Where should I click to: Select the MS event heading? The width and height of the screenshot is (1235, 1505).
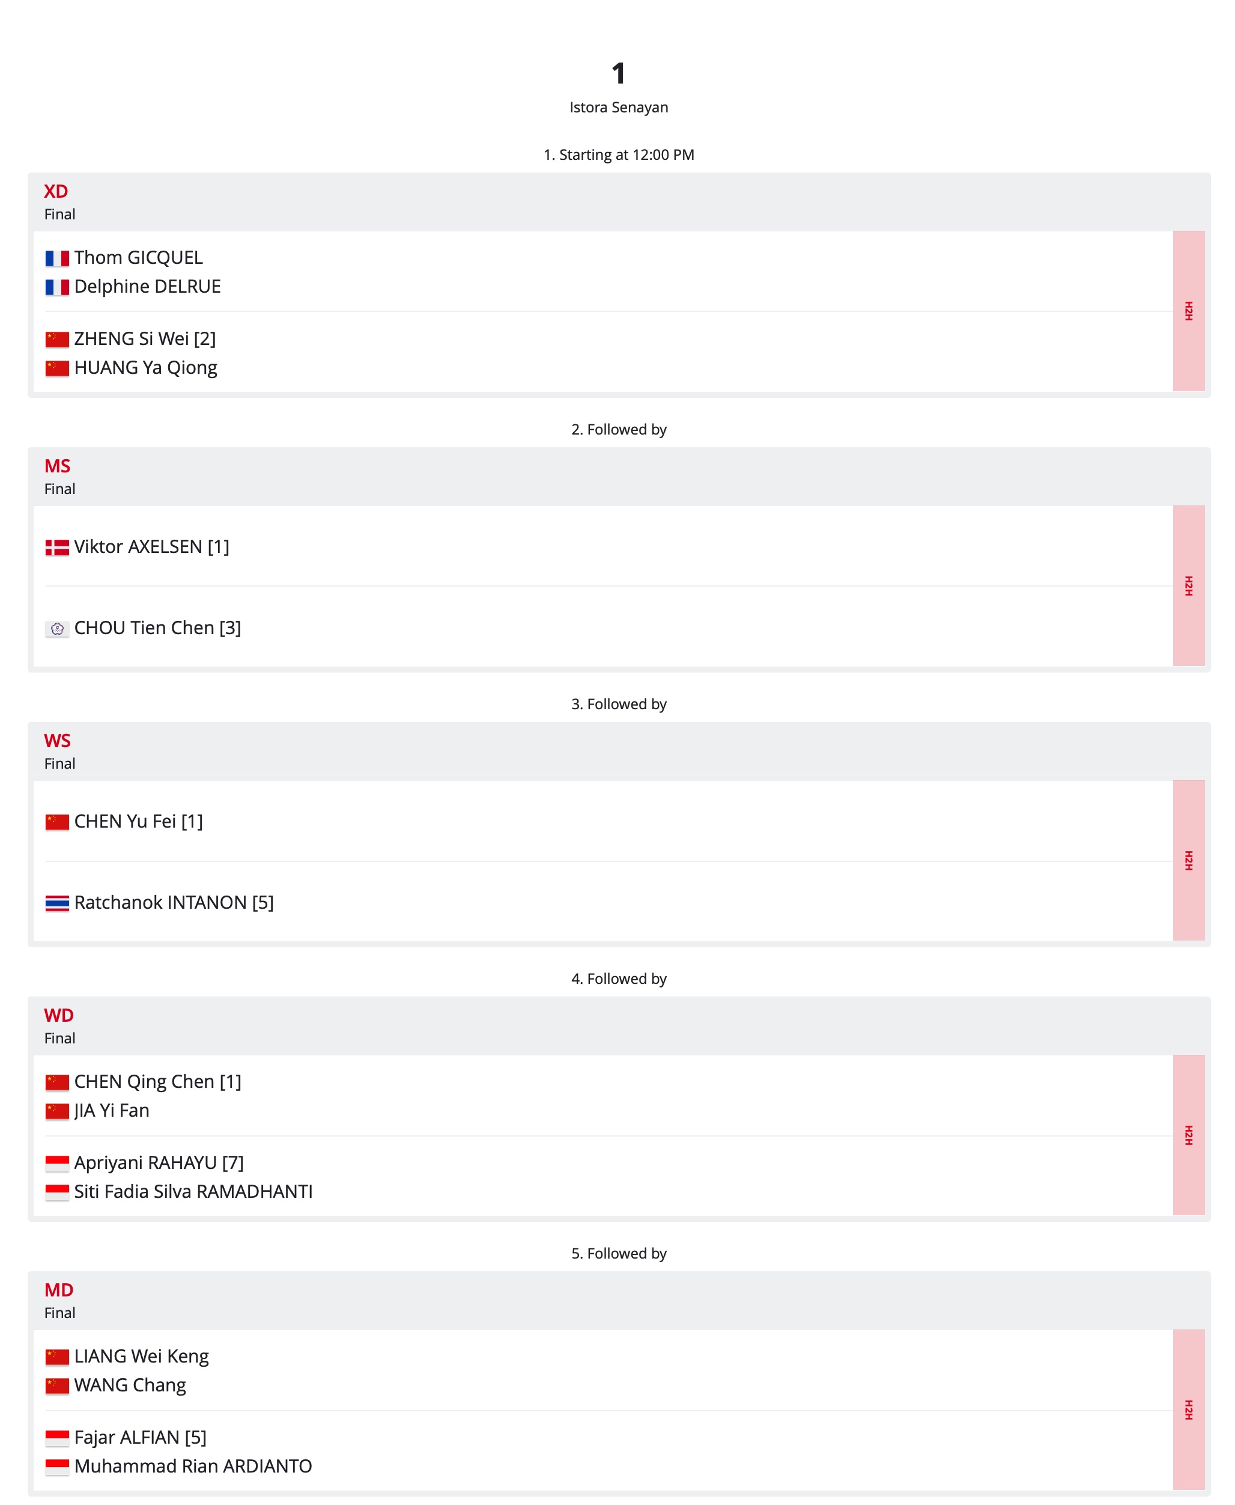tap(57, 466)
